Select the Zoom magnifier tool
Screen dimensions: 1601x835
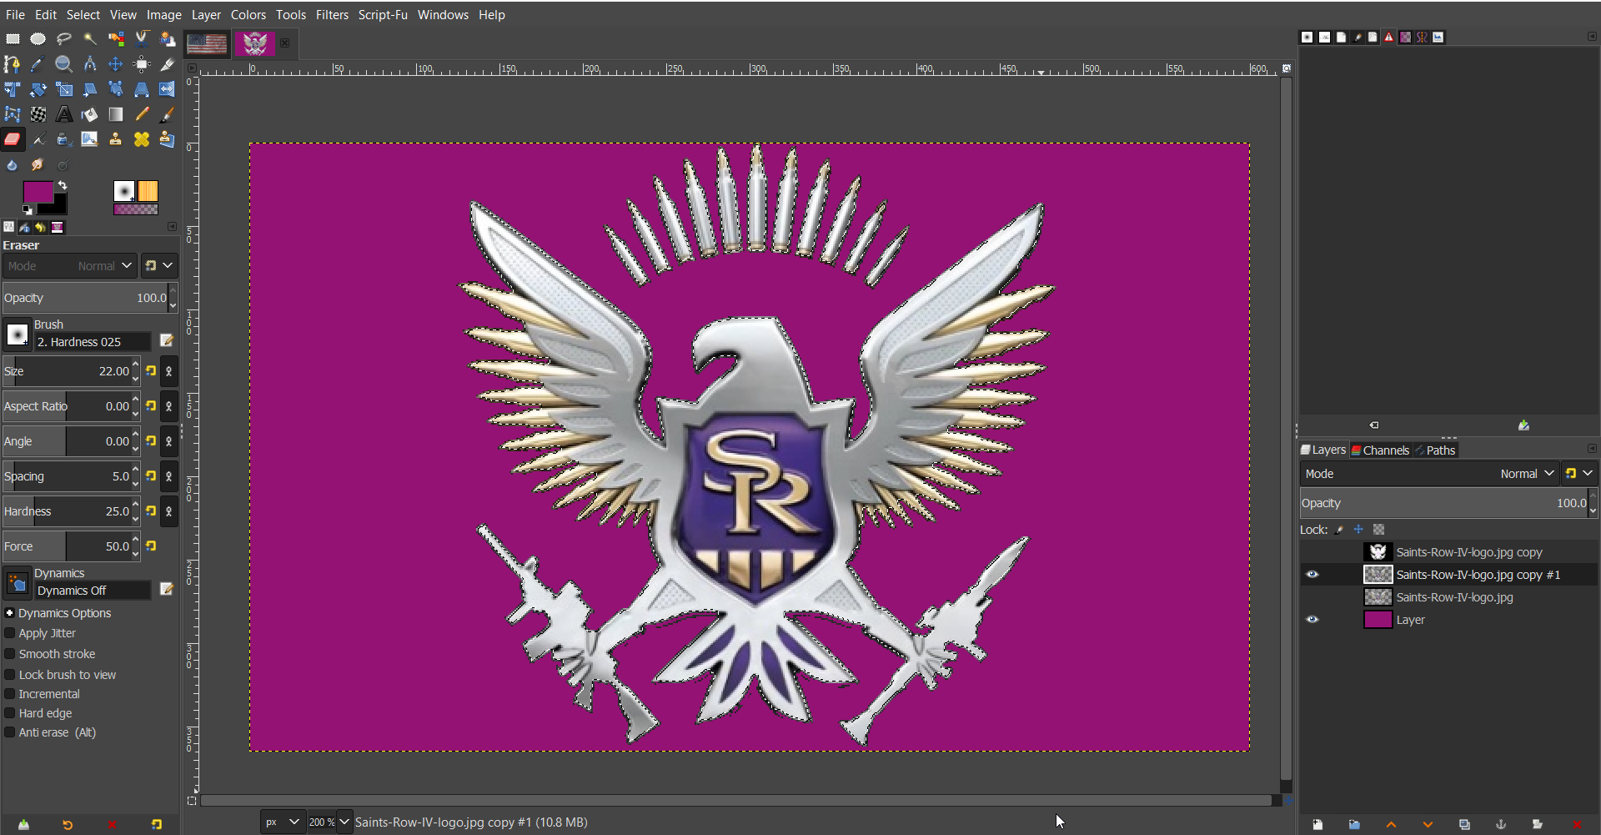[x=64, y=64]
